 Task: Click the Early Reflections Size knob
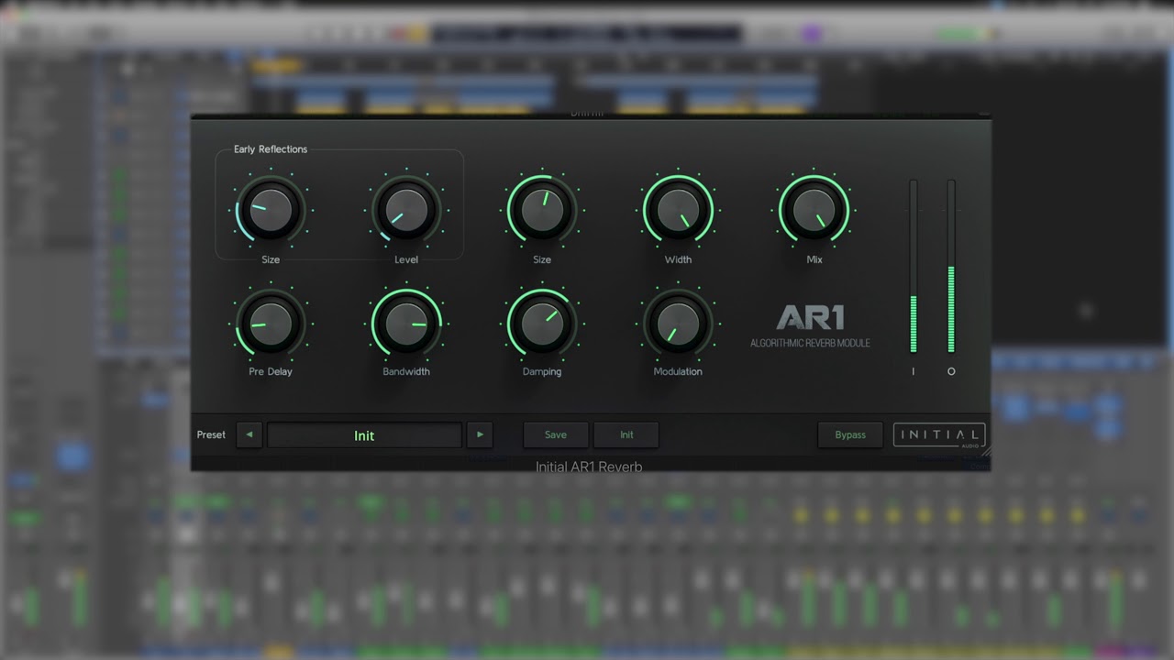[x=271, y=210]
